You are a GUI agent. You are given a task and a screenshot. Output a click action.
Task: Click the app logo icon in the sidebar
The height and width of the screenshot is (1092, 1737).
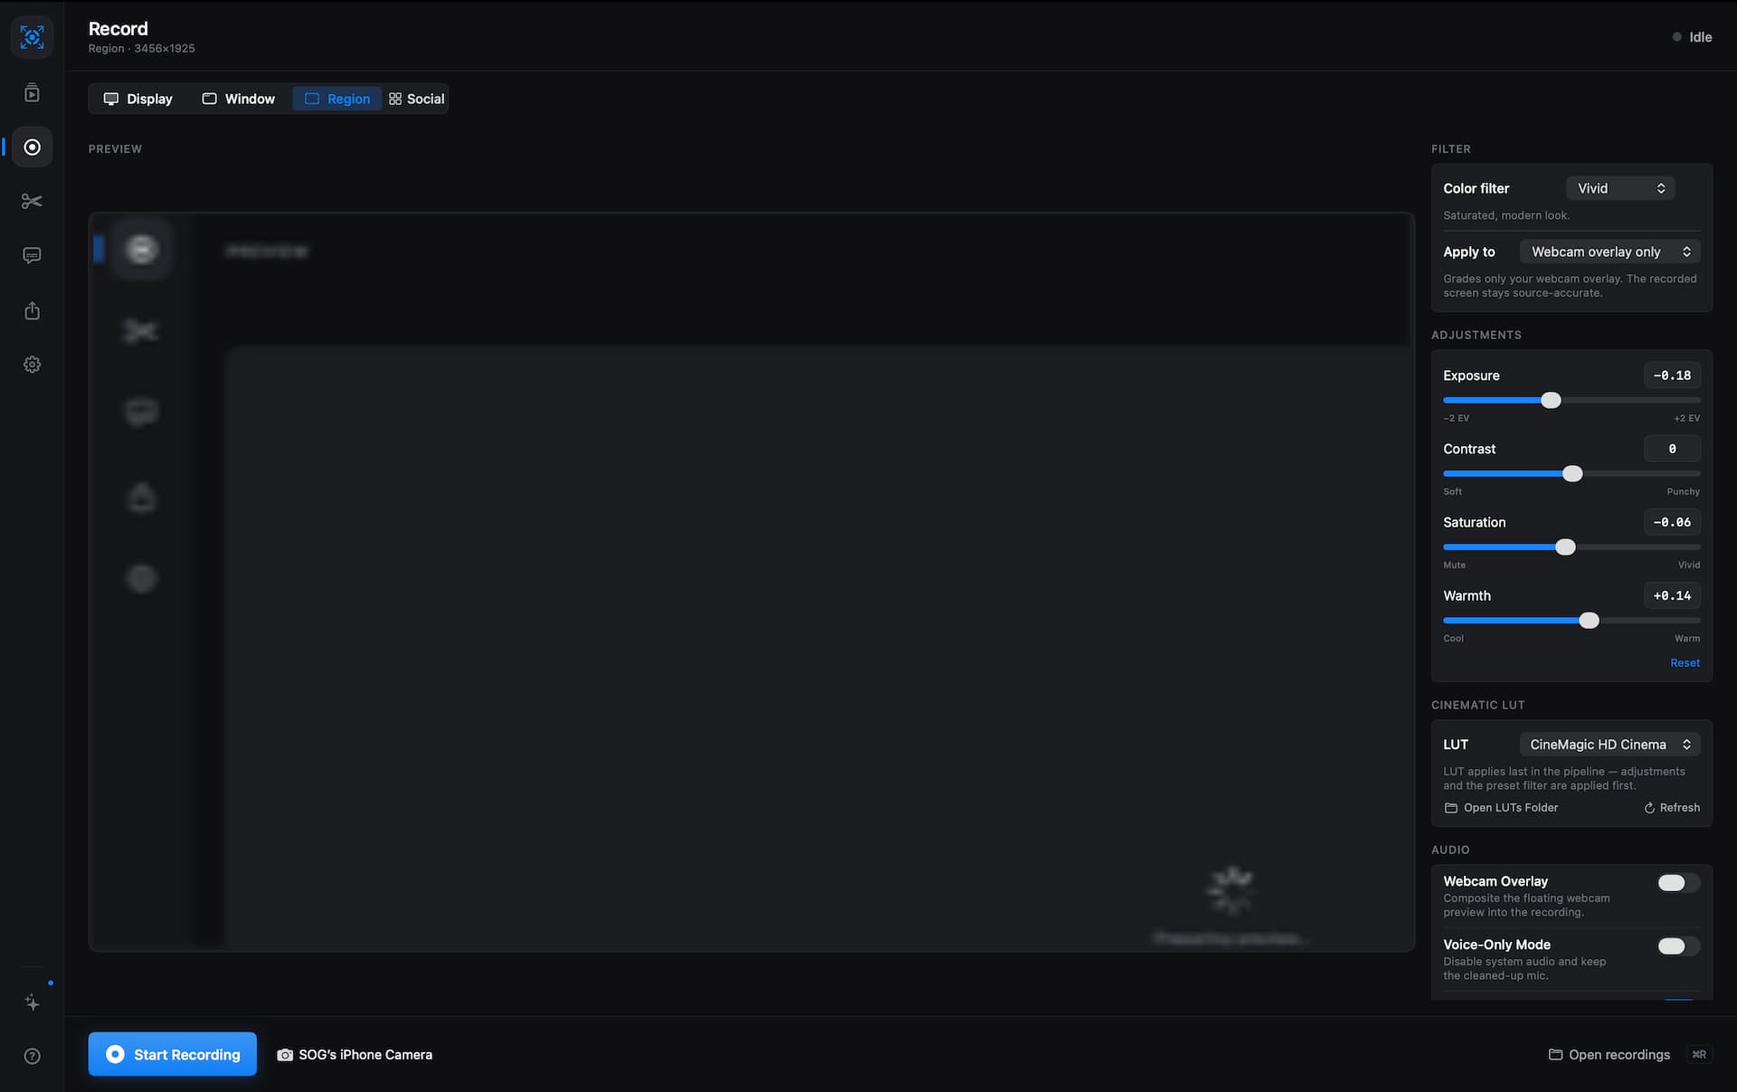pyautogui.click(x=32, y=37)
